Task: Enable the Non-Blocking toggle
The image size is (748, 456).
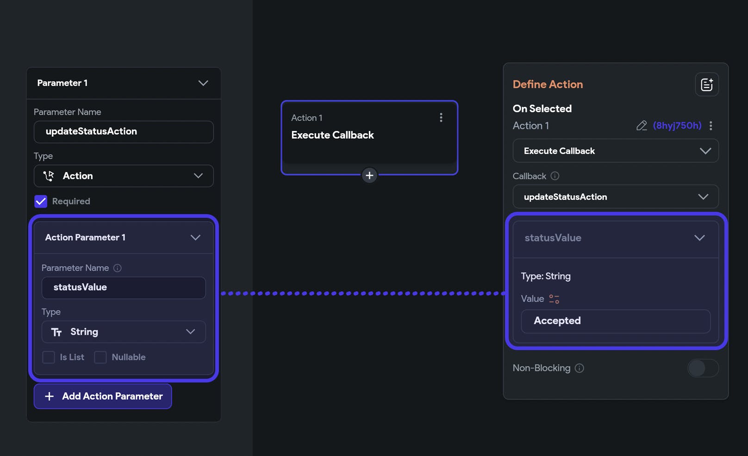Action: point(703,368)
